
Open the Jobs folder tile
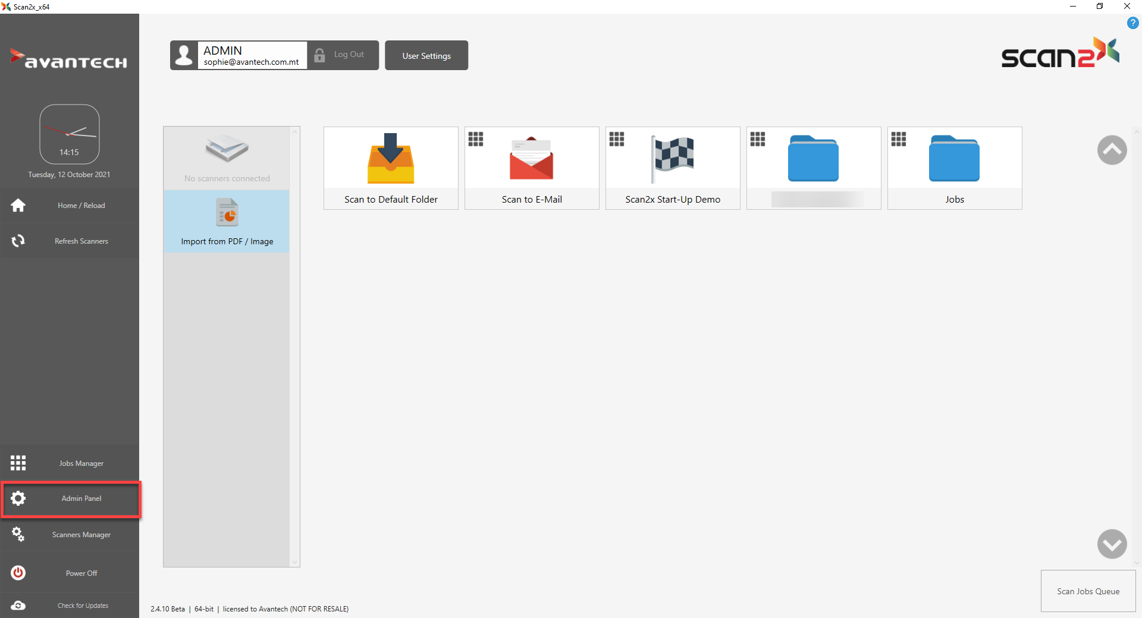pos(954,168)
